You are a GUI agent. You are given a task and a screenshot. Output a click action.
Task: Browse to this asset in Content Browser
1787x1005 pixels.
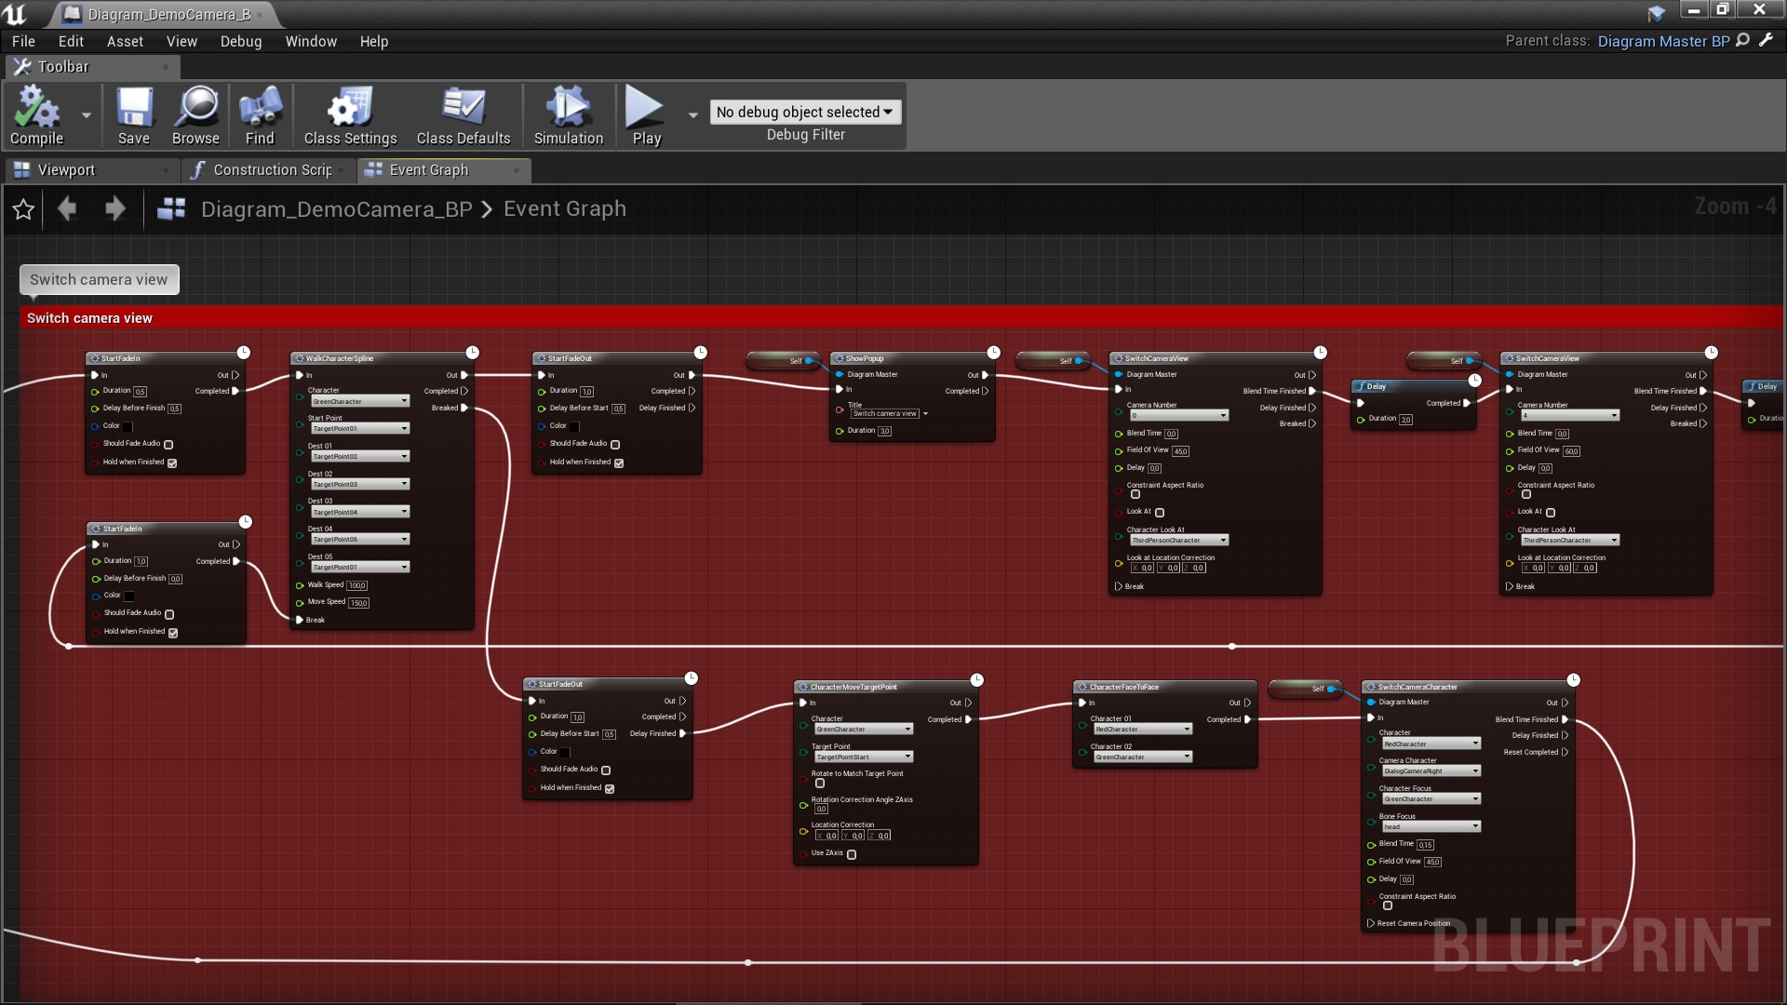pos(195,114)
